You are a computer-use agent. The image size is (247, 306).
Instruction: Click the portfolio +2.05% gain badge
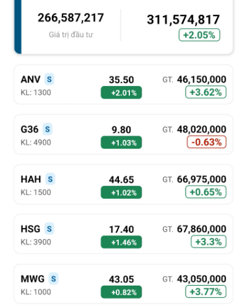[199, 35]
